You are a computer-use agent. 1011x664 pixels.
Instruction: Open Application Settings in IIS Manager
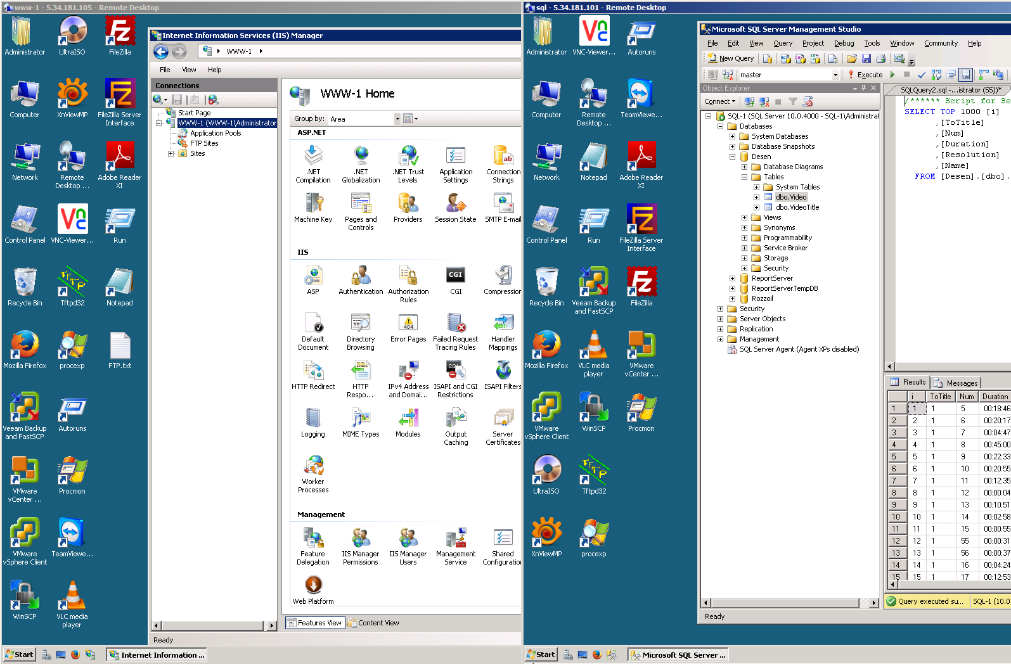[456, 163]
